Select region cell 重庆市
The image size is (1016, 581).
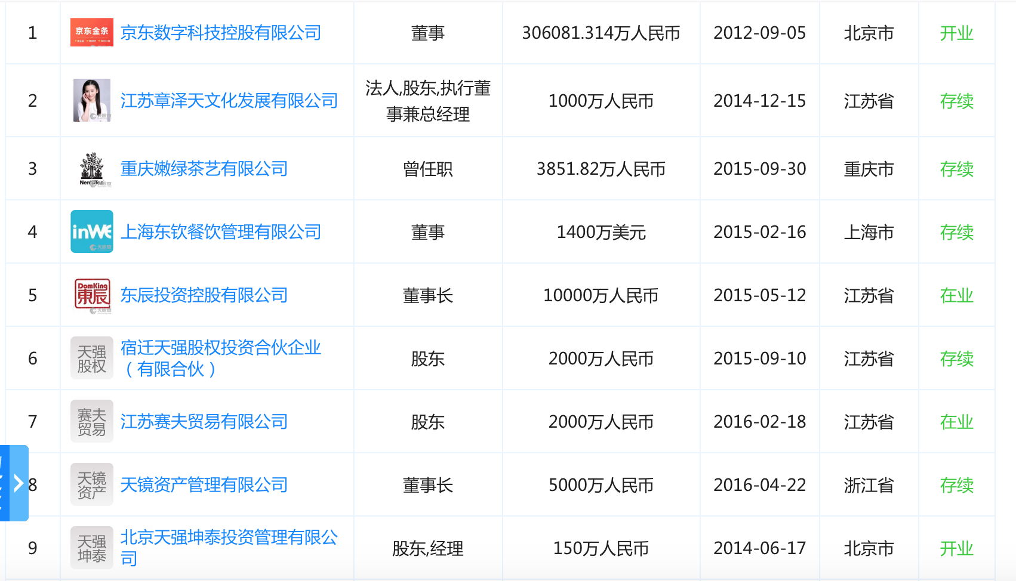869,169
